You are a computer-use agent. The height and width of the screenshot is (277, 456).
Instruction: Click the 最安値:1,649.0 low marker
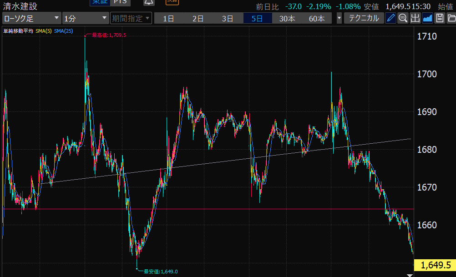point(161,272)
